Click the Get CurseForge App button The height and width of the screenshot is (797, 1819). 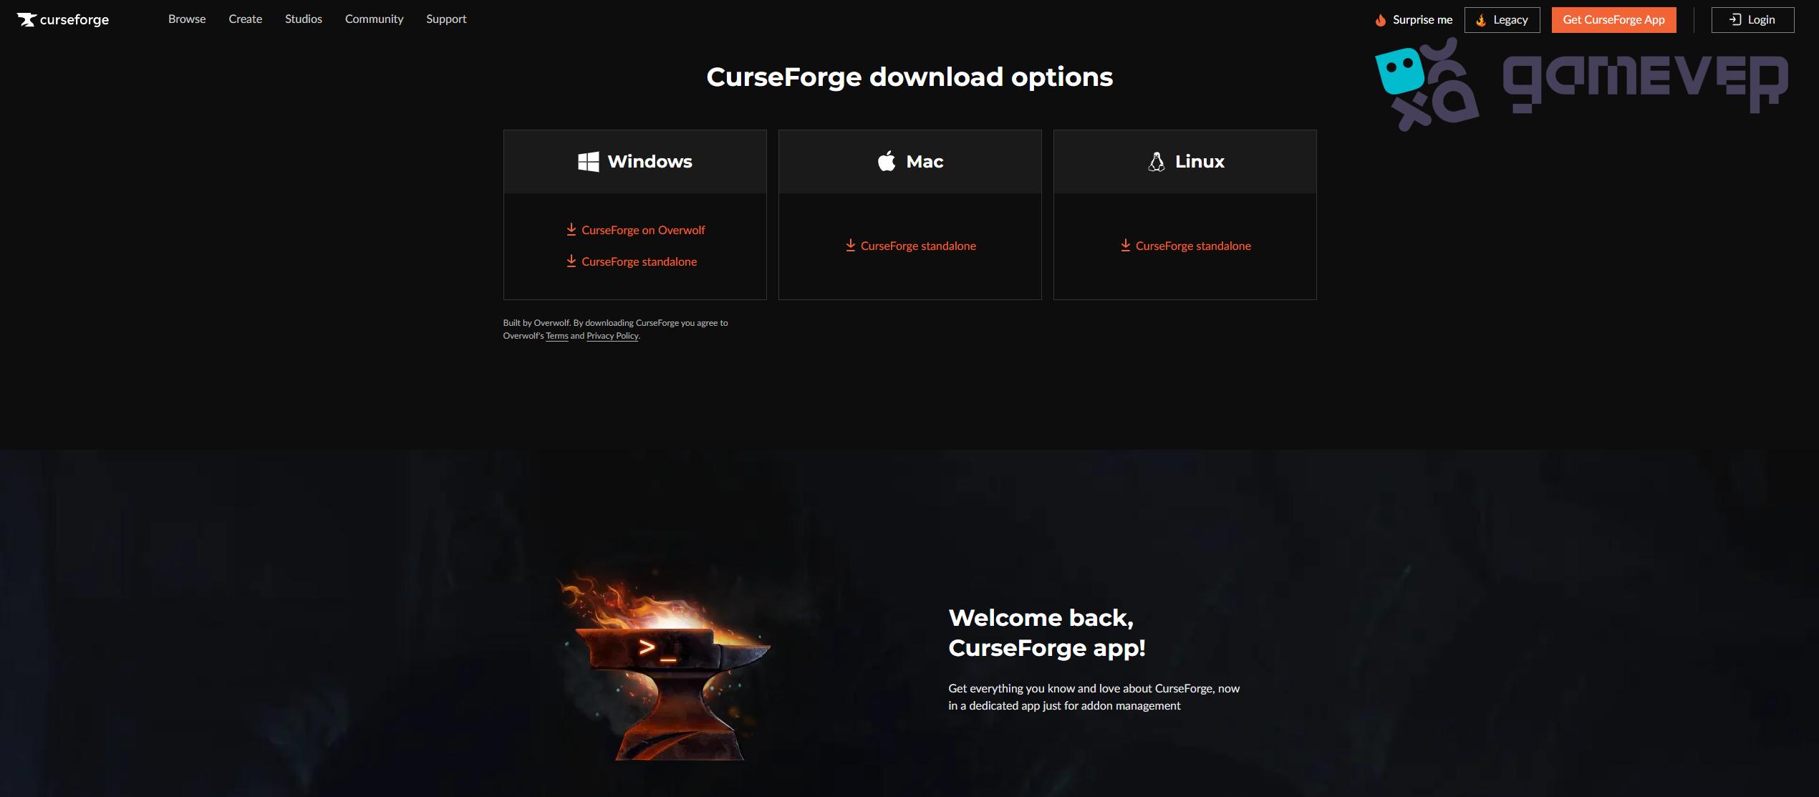(x=1613, y=20)
